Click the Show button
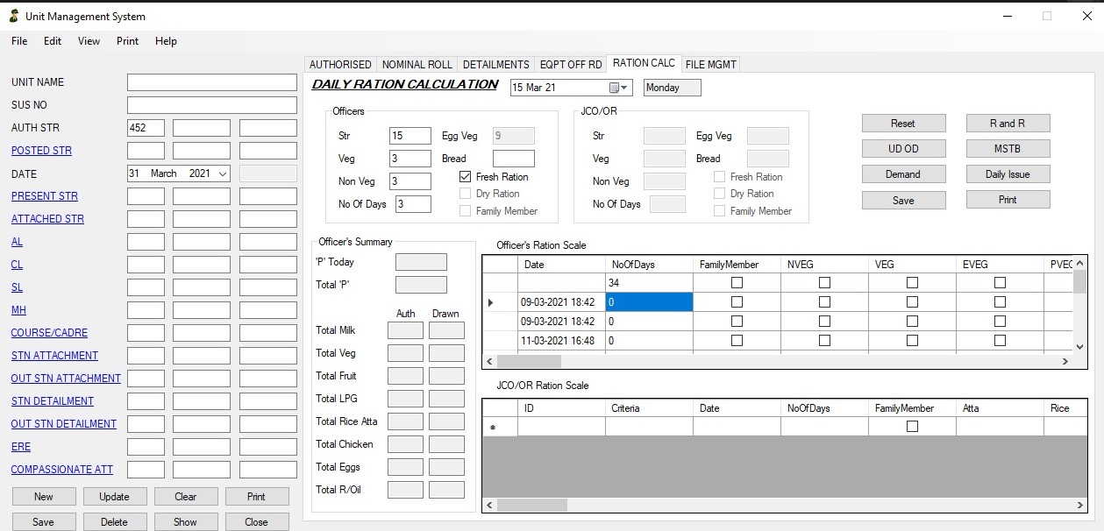 click(186, 522)
